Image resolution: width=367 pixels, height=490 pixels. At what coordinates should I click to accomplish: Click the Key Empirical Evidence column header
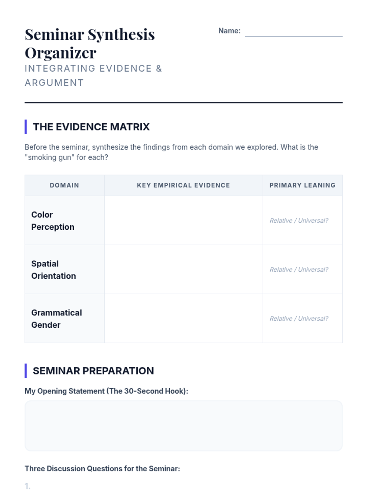pos(183,185)
